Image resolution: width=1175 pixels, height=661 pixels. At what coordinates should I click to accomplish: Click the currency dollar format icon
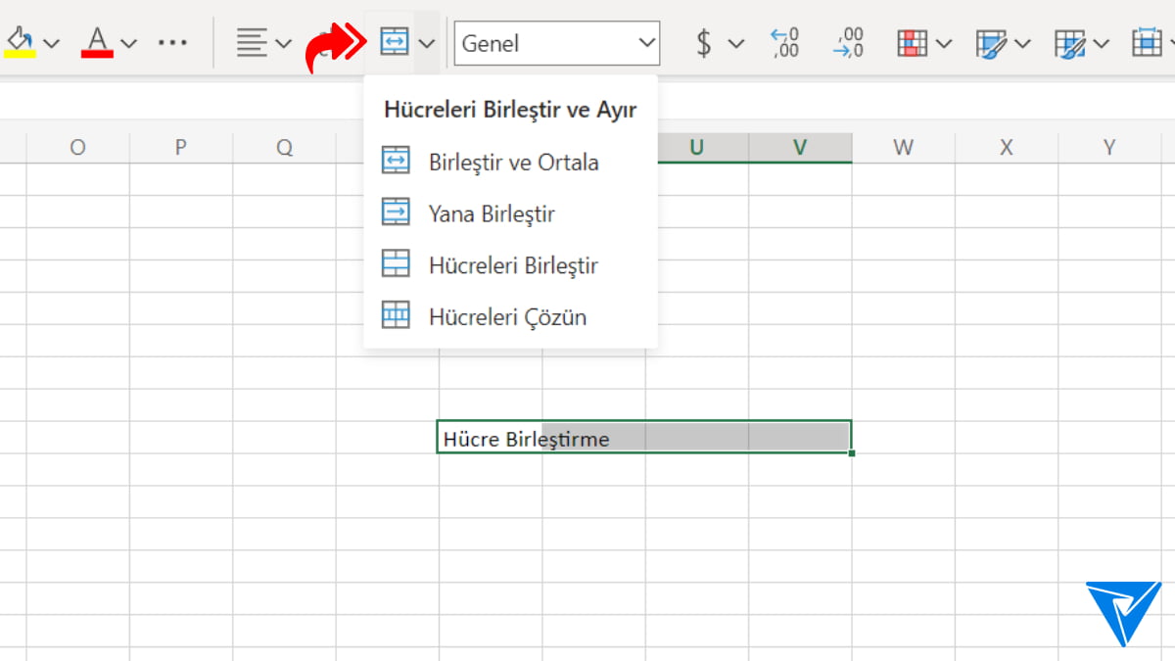pyautogui.click(x=704, y=43)
